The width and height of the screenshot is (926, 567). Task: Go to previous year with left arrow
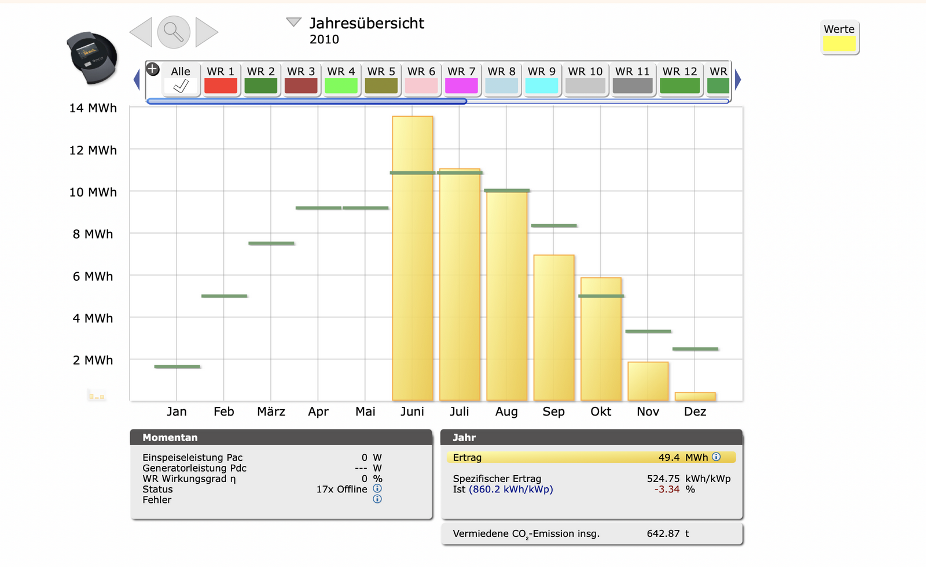tap(141, 32)
